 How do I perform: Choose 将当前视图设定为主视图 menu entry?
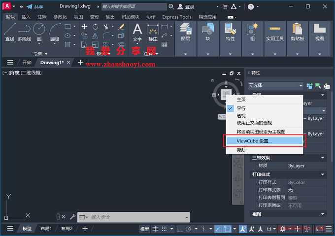(x=265, y=132)
